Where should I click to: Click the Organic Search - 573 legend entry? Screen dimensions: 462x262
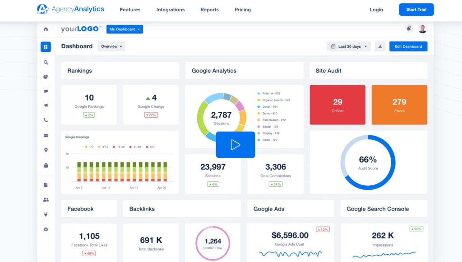(x=274, y=100)
